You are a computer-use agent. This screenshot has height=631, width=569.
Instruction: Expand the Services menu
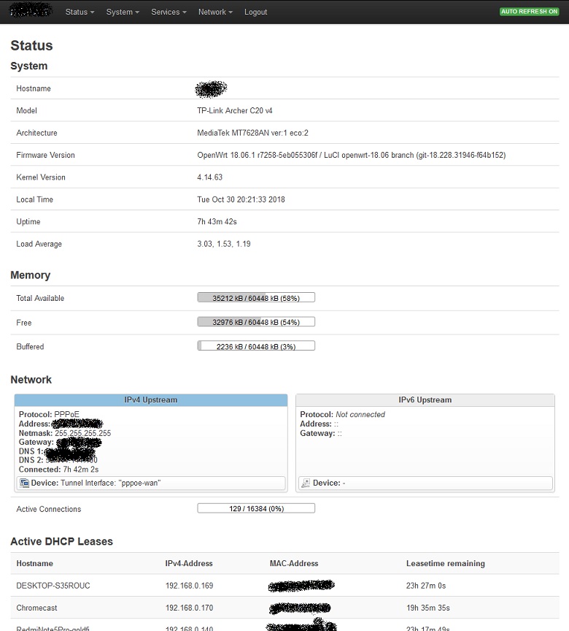coord(169,12)
